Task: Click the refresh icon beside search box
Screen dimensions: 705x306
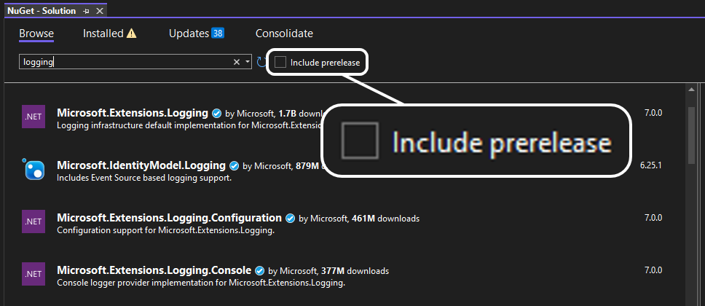Action: pyautogui.click(x=261, y=62)
